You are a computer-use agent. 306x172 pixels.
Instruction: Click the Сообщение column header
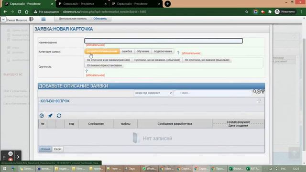click(96, 124)
